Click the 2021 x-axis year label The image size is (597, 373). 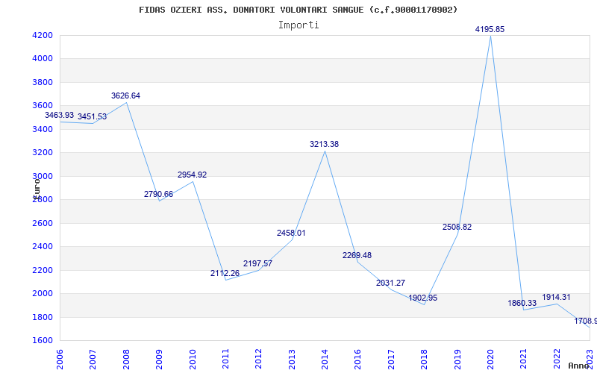coord(524,360)
